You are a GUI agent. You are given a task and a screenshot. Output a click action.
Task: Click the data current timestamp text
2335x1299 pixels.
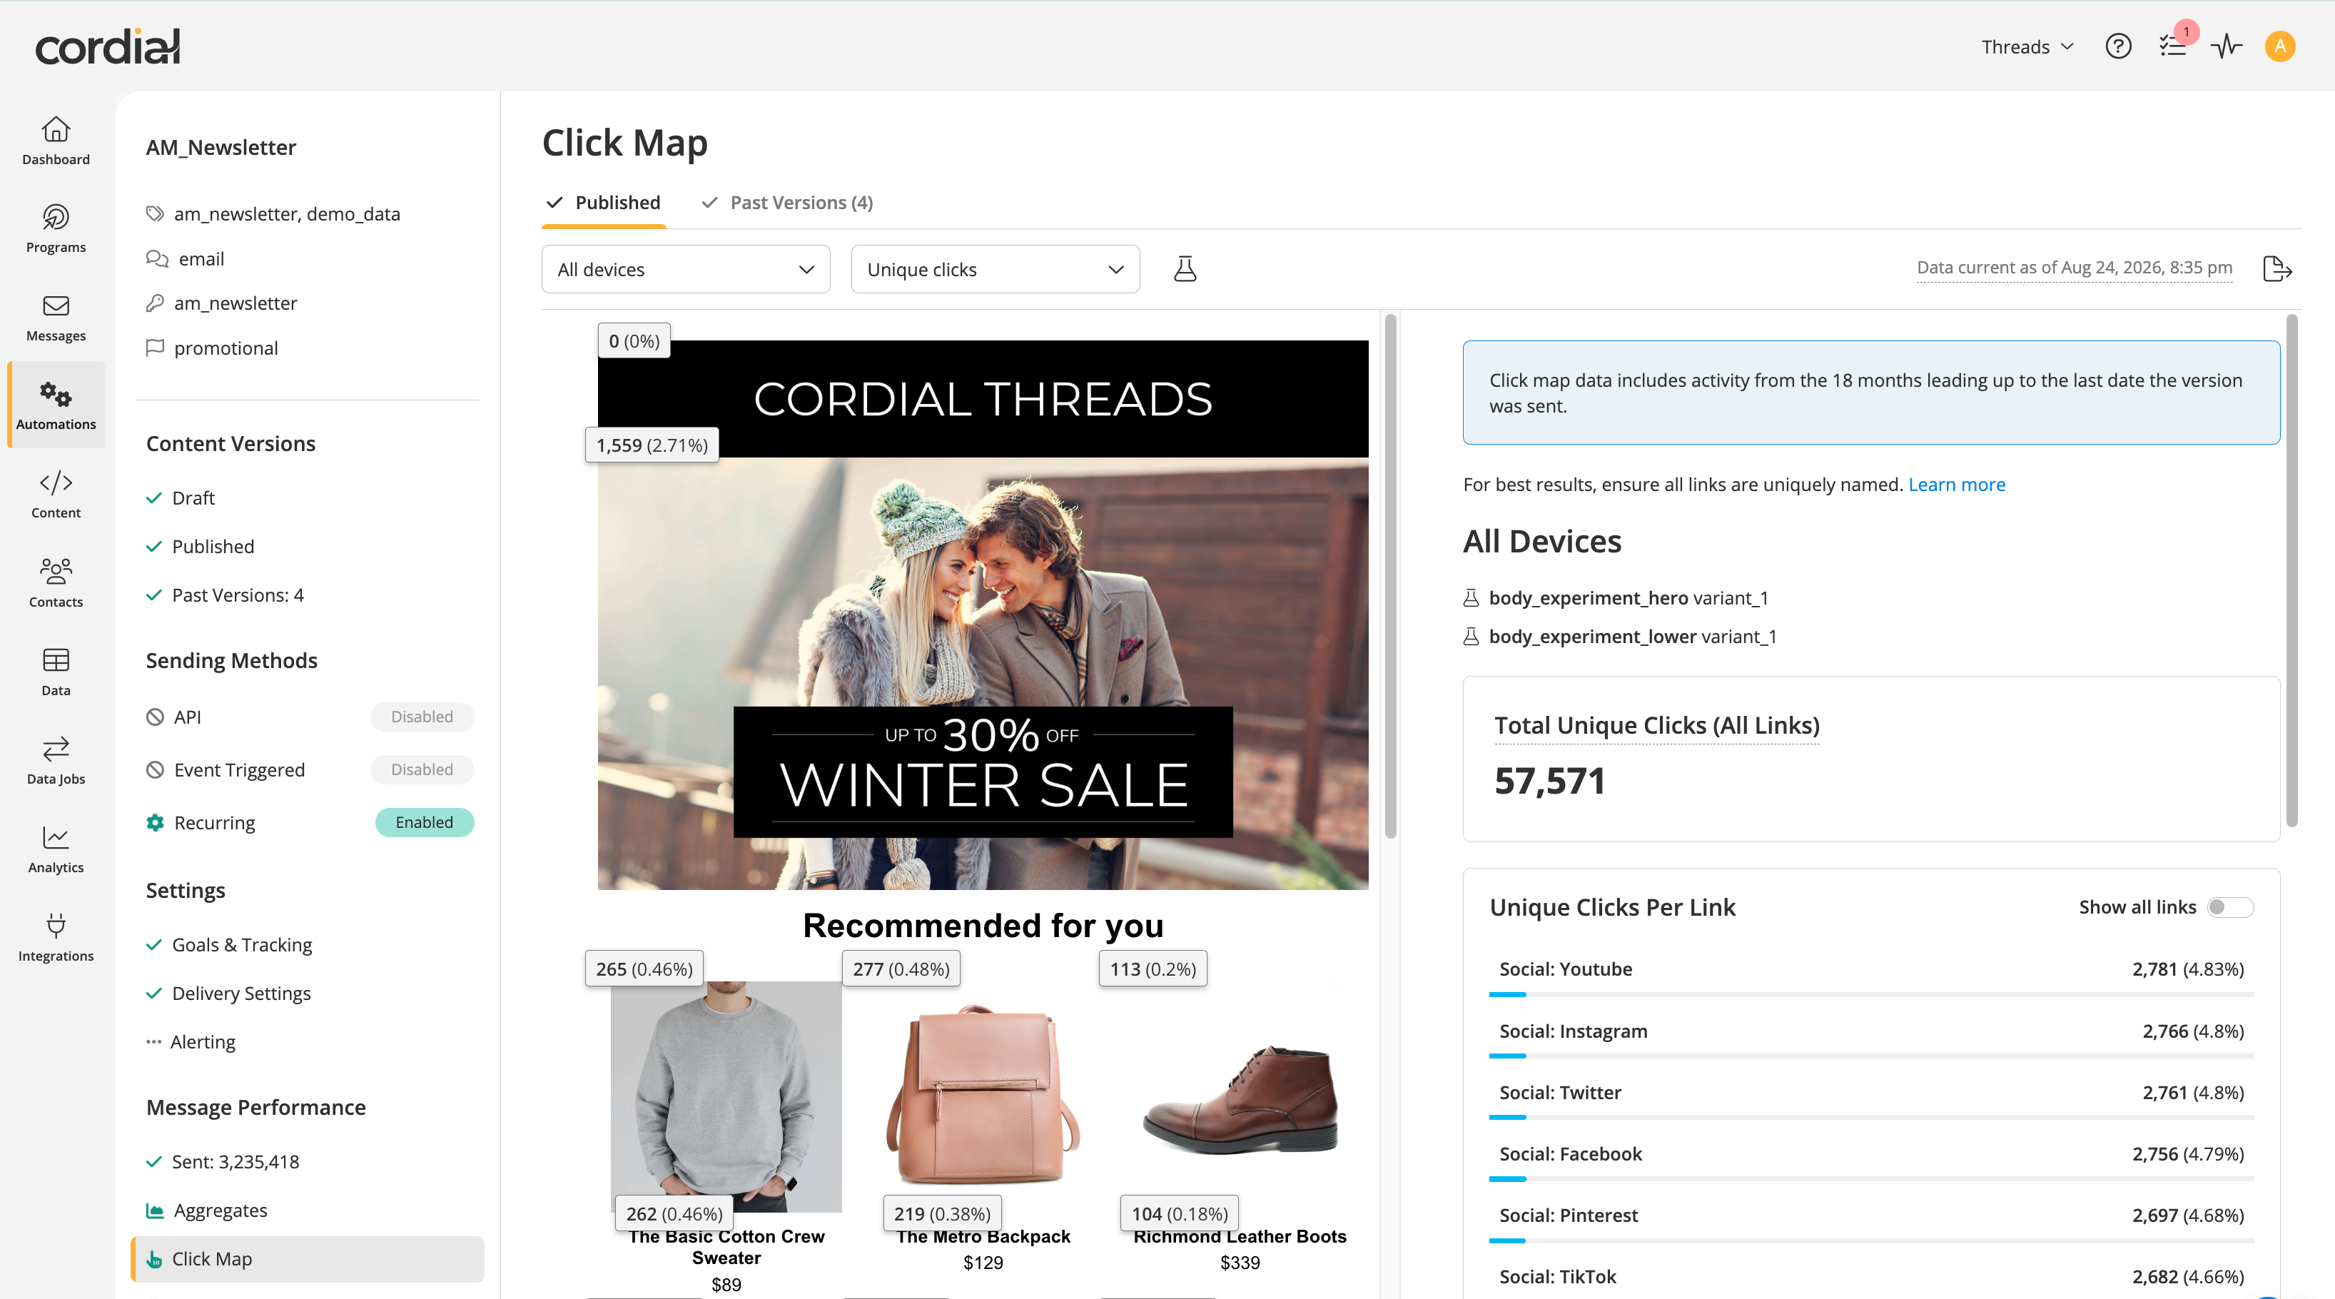tap(2074, 268)
